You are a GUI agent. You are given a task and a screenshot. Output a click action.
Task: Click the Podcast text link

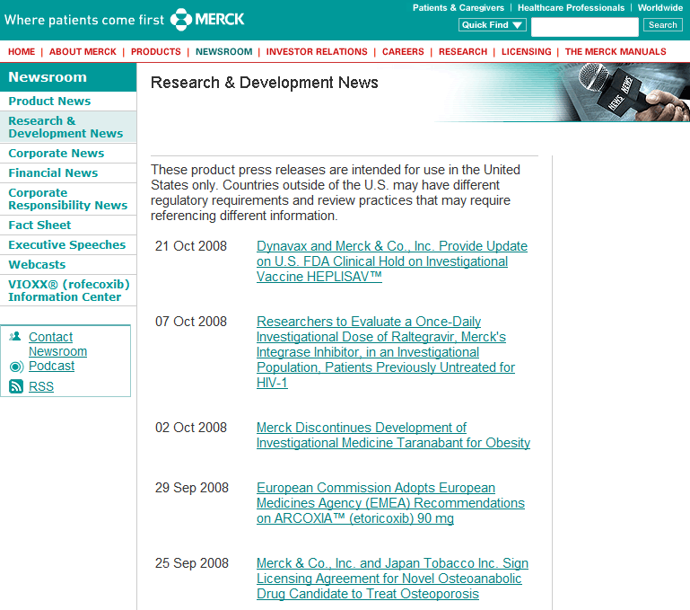pos(51,366)
